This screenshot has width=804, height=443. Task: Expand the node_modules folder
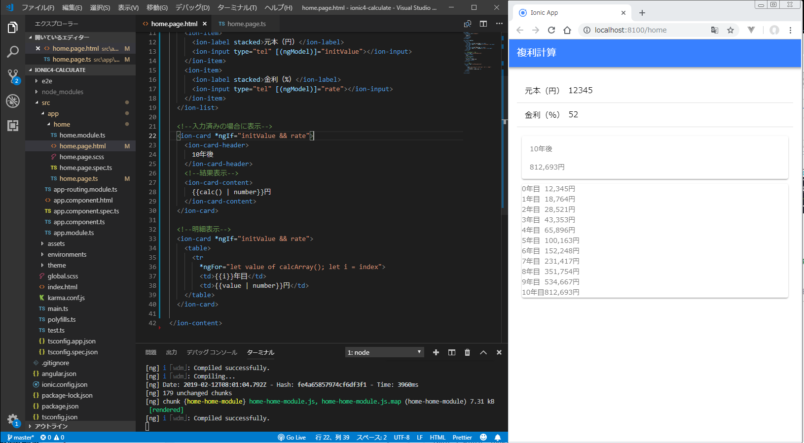[62, 92]
